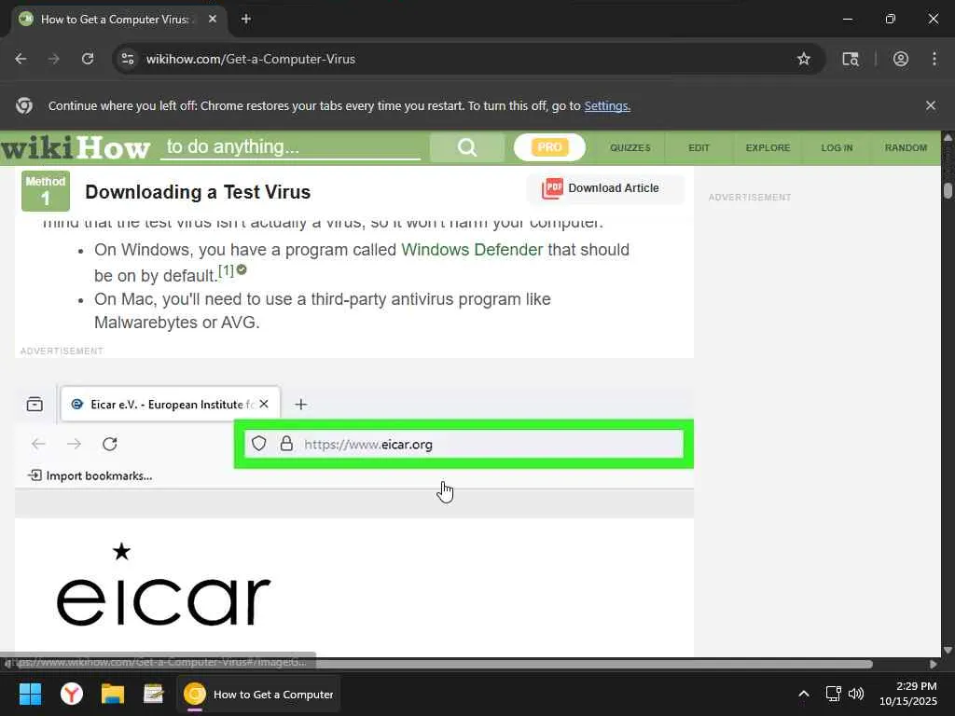The image size is (955, 716).
Task: Launch Yandex Browser from taskbar
Action: coord(72,694)
